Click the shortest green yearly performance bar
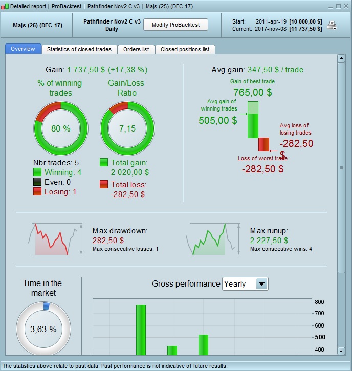Image resolution: width=352 pixels, height=371 pixels. click(172, 351)
